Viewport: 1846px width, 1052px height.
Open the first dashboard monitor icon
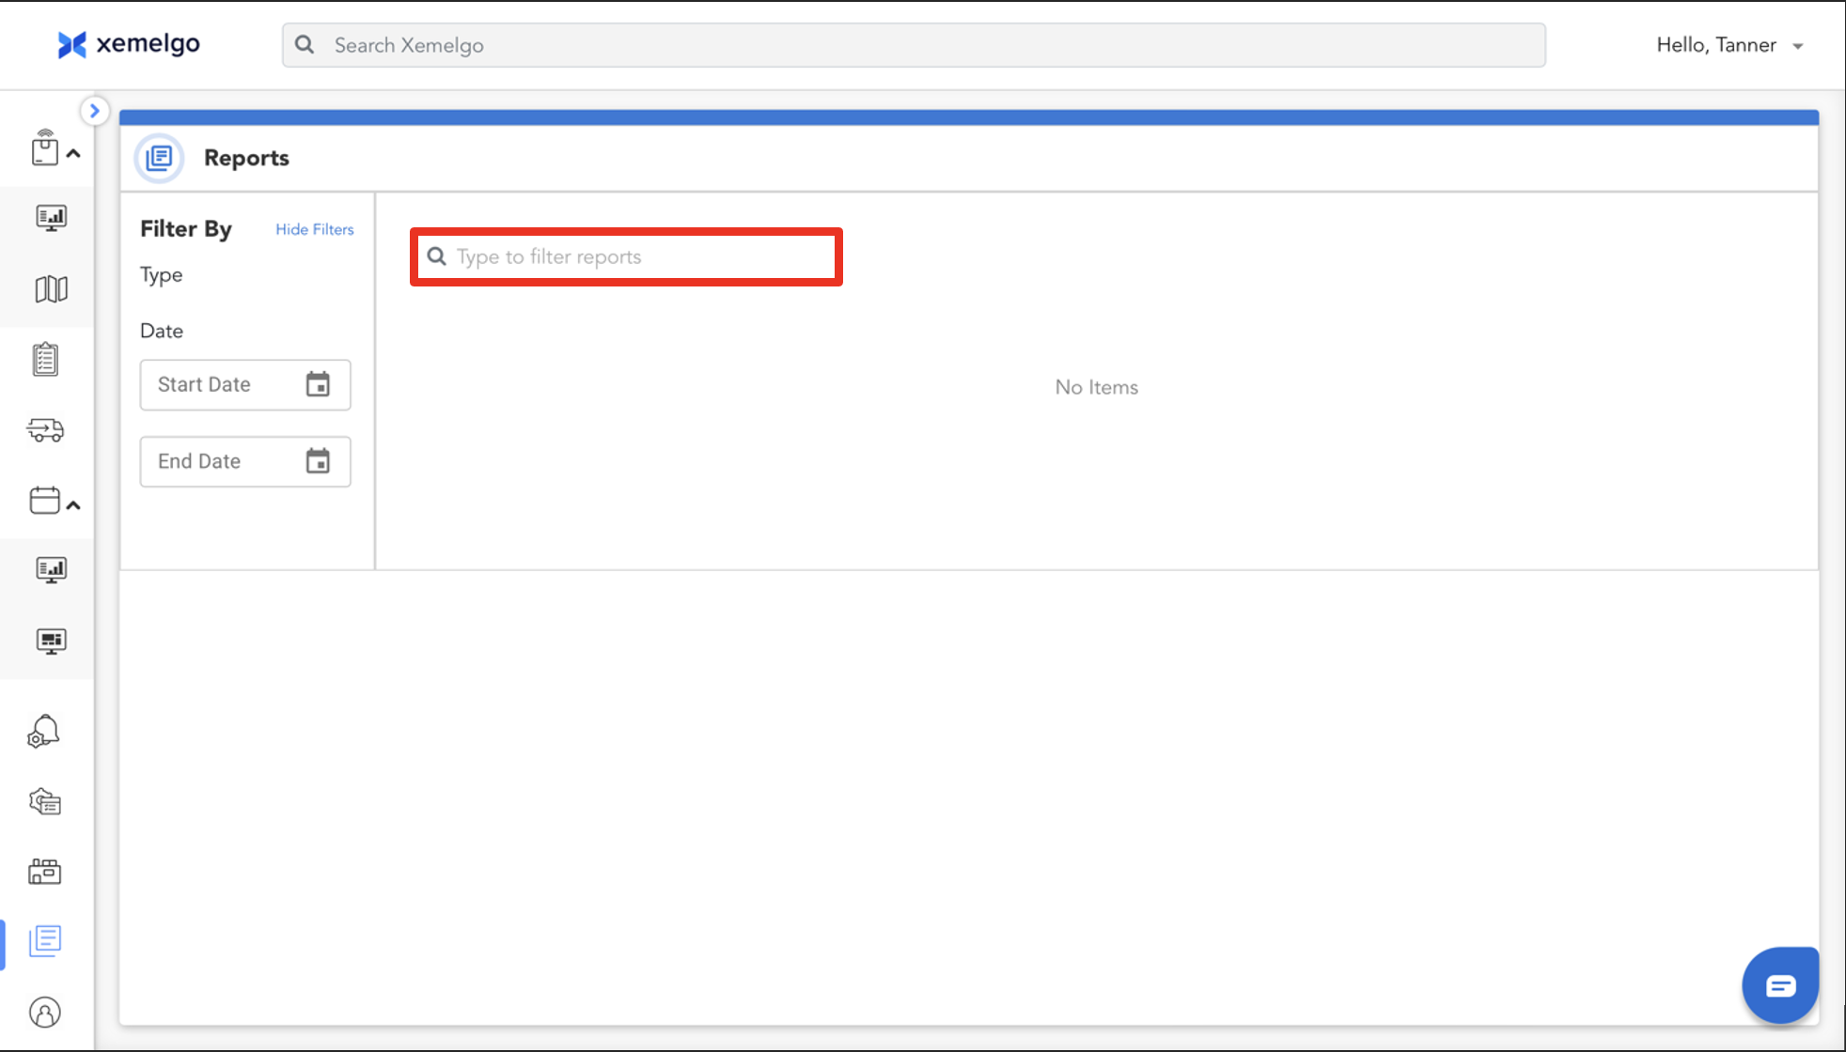tap(51, 218)
